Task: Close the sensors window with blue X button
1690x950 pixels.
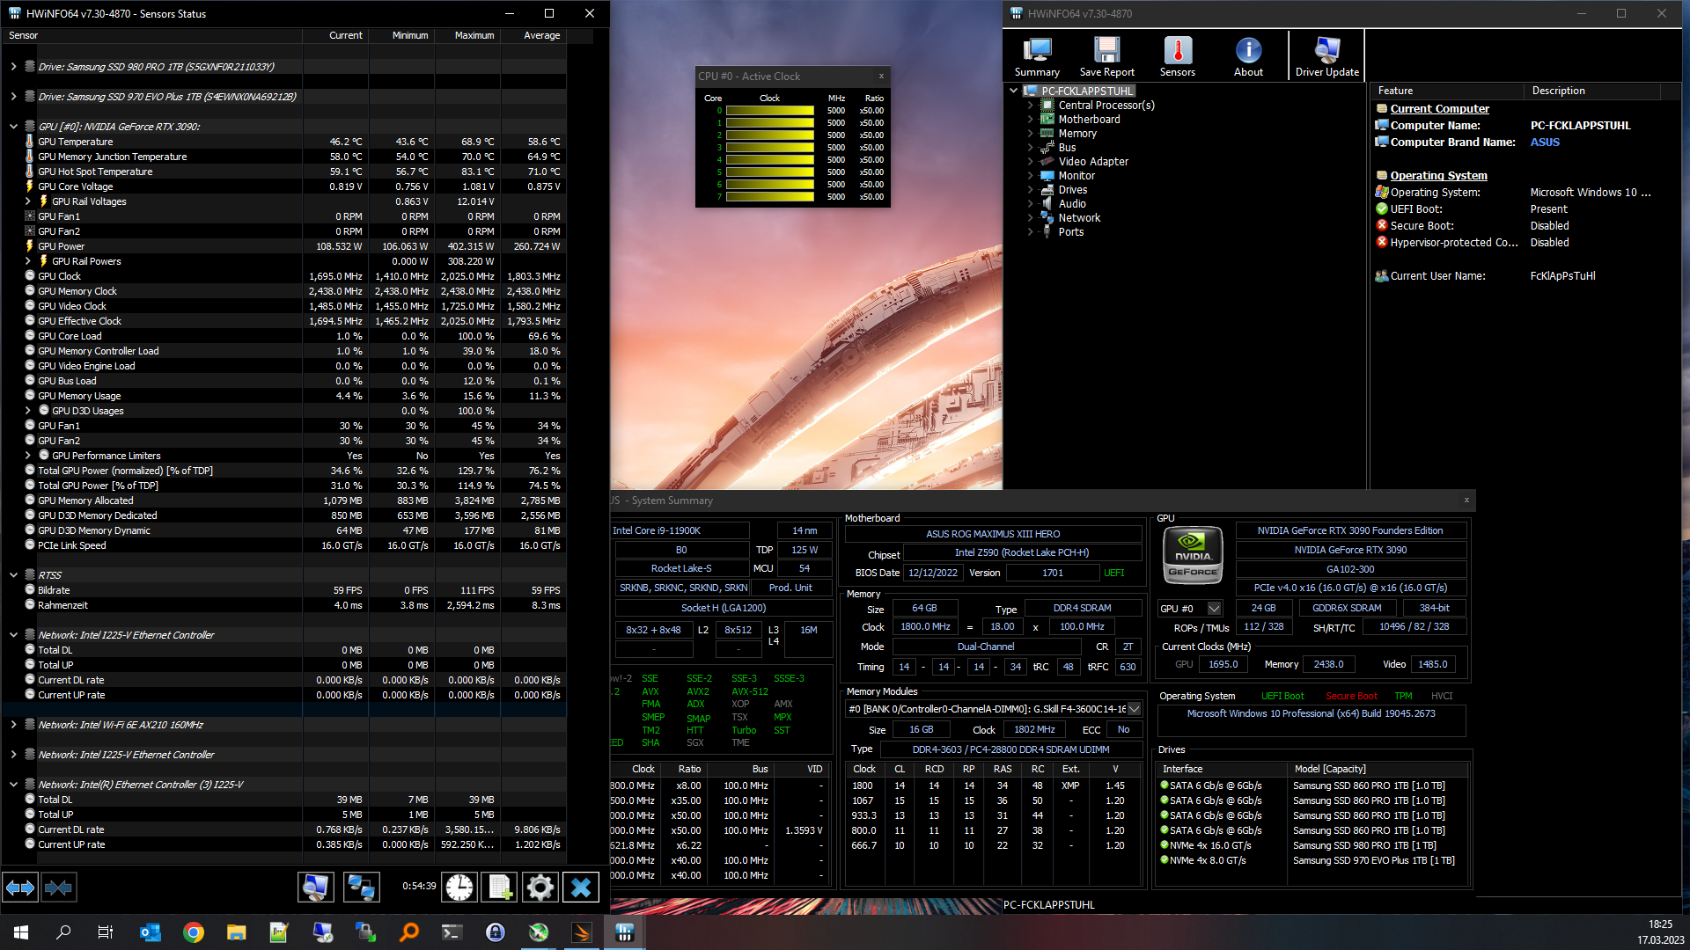Action: tap(581, 887)
